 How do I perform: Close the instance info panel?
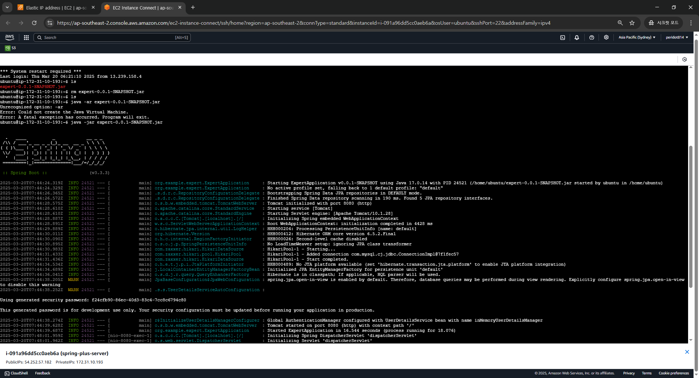[687, 352]
